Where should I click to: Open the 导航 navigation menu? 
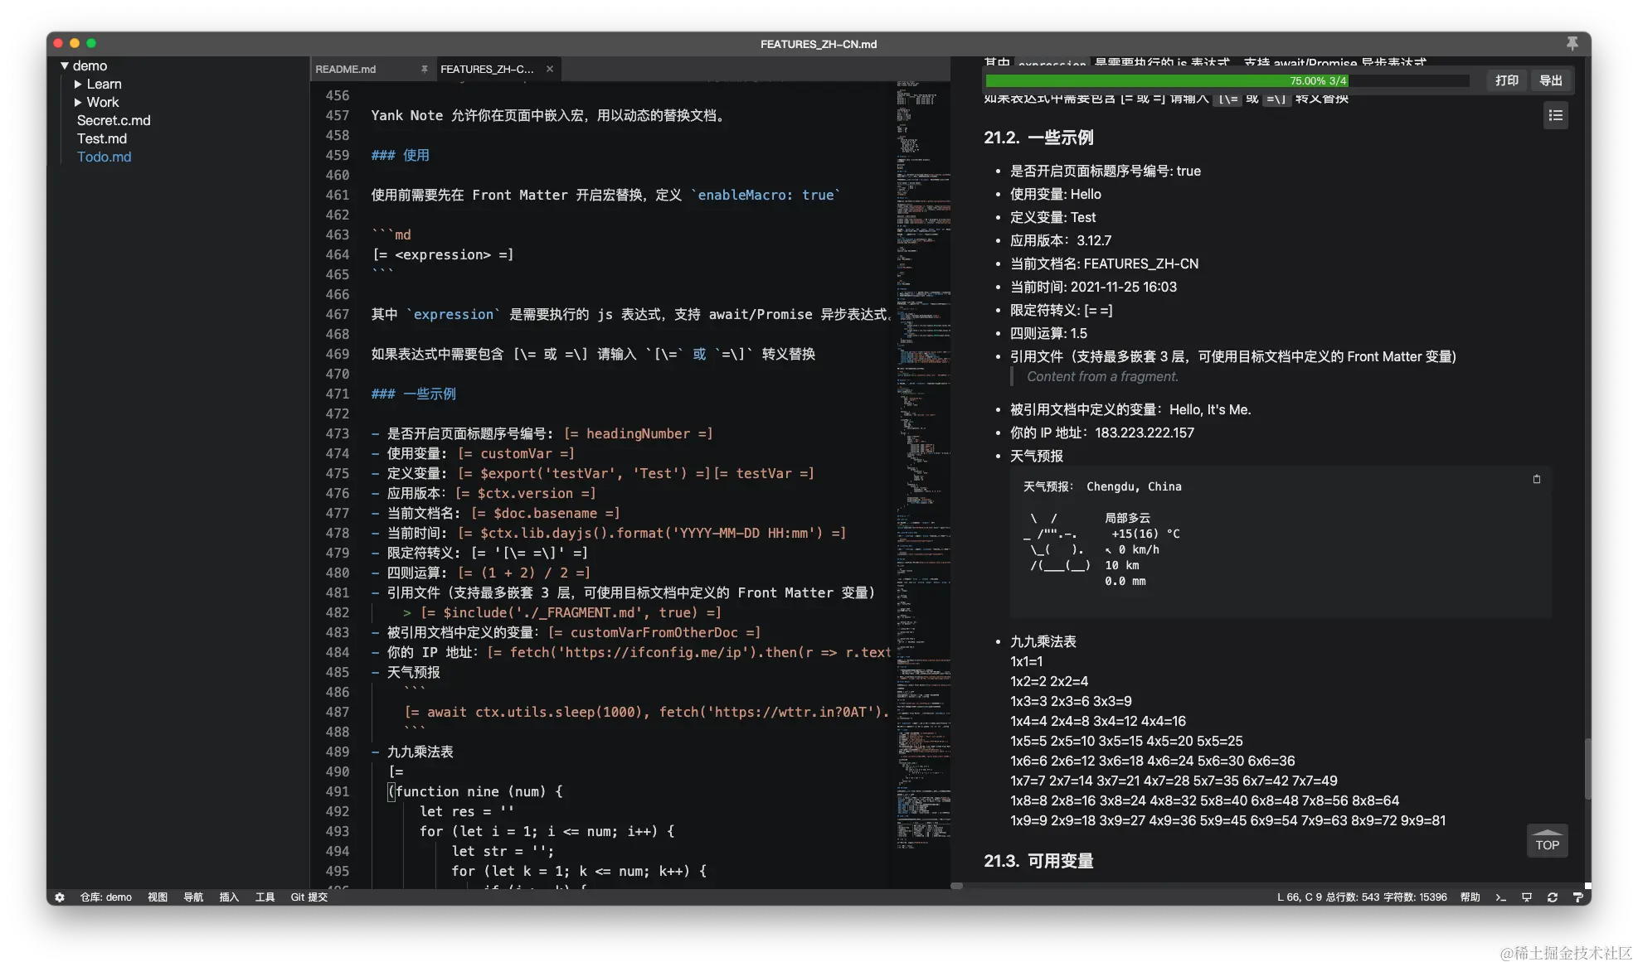[x=193, y=897]
